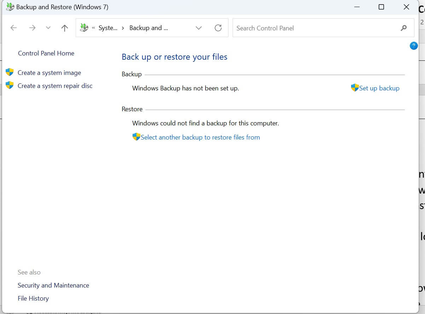Go back using the back arrow
This screenshot has height=314, width=425.
(13, 28)
